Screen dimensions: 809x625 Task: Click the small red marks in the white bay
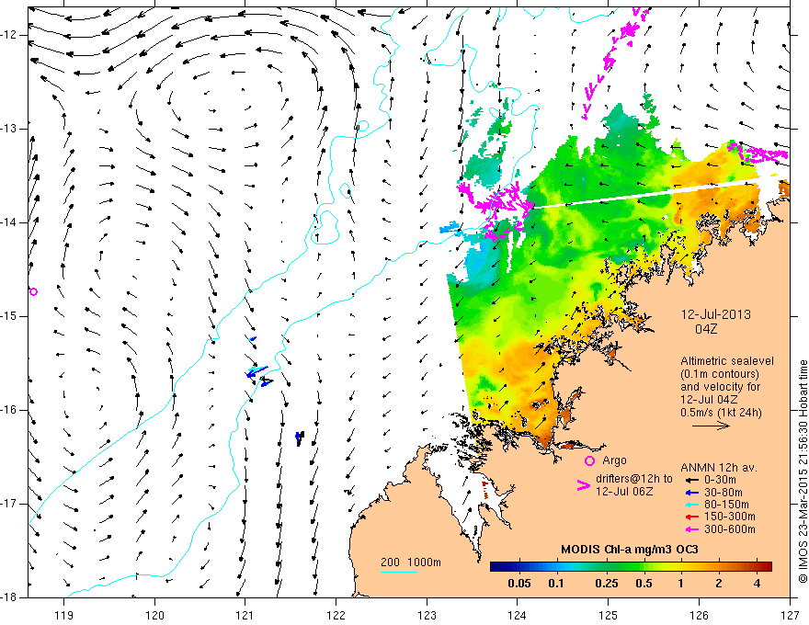484,490
